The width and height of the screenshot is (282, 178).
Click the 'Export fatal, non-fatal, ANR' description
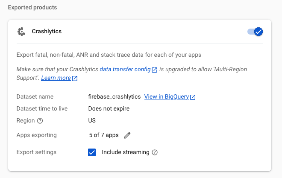[x=109, y=55]
